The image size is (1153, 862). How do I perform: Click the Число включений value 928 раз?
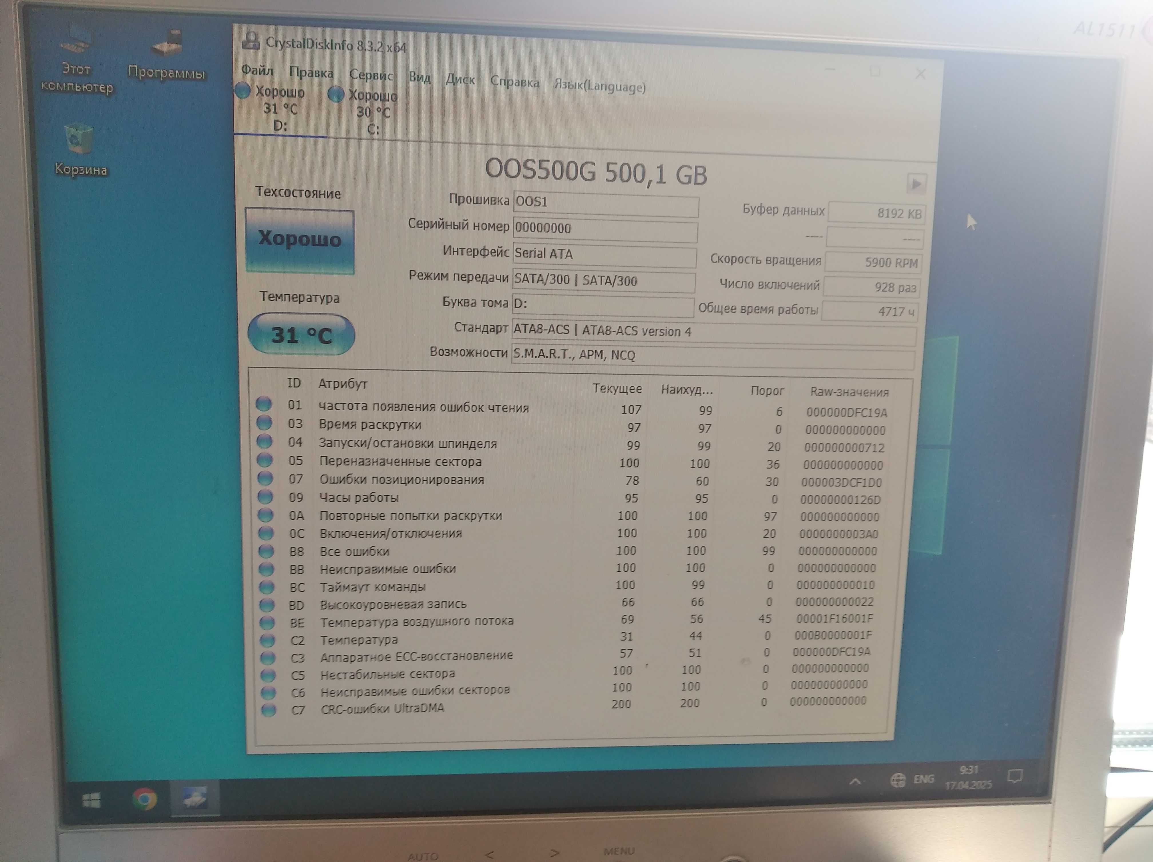872,287
